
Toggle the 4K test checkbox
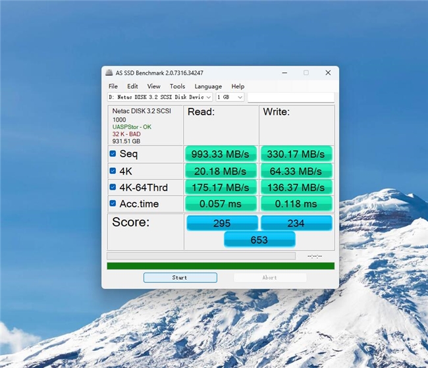tap(113, 171)
